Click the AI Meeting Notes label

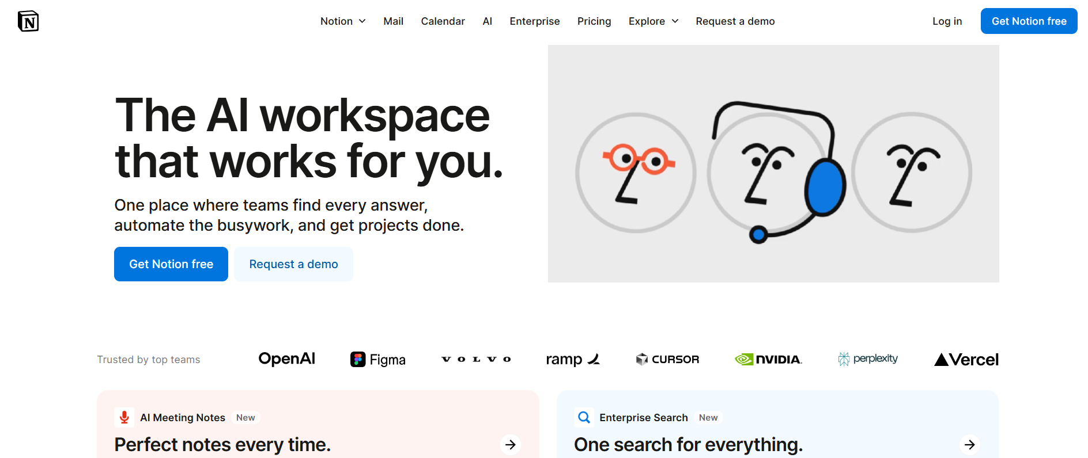click(x=183, y=418)
